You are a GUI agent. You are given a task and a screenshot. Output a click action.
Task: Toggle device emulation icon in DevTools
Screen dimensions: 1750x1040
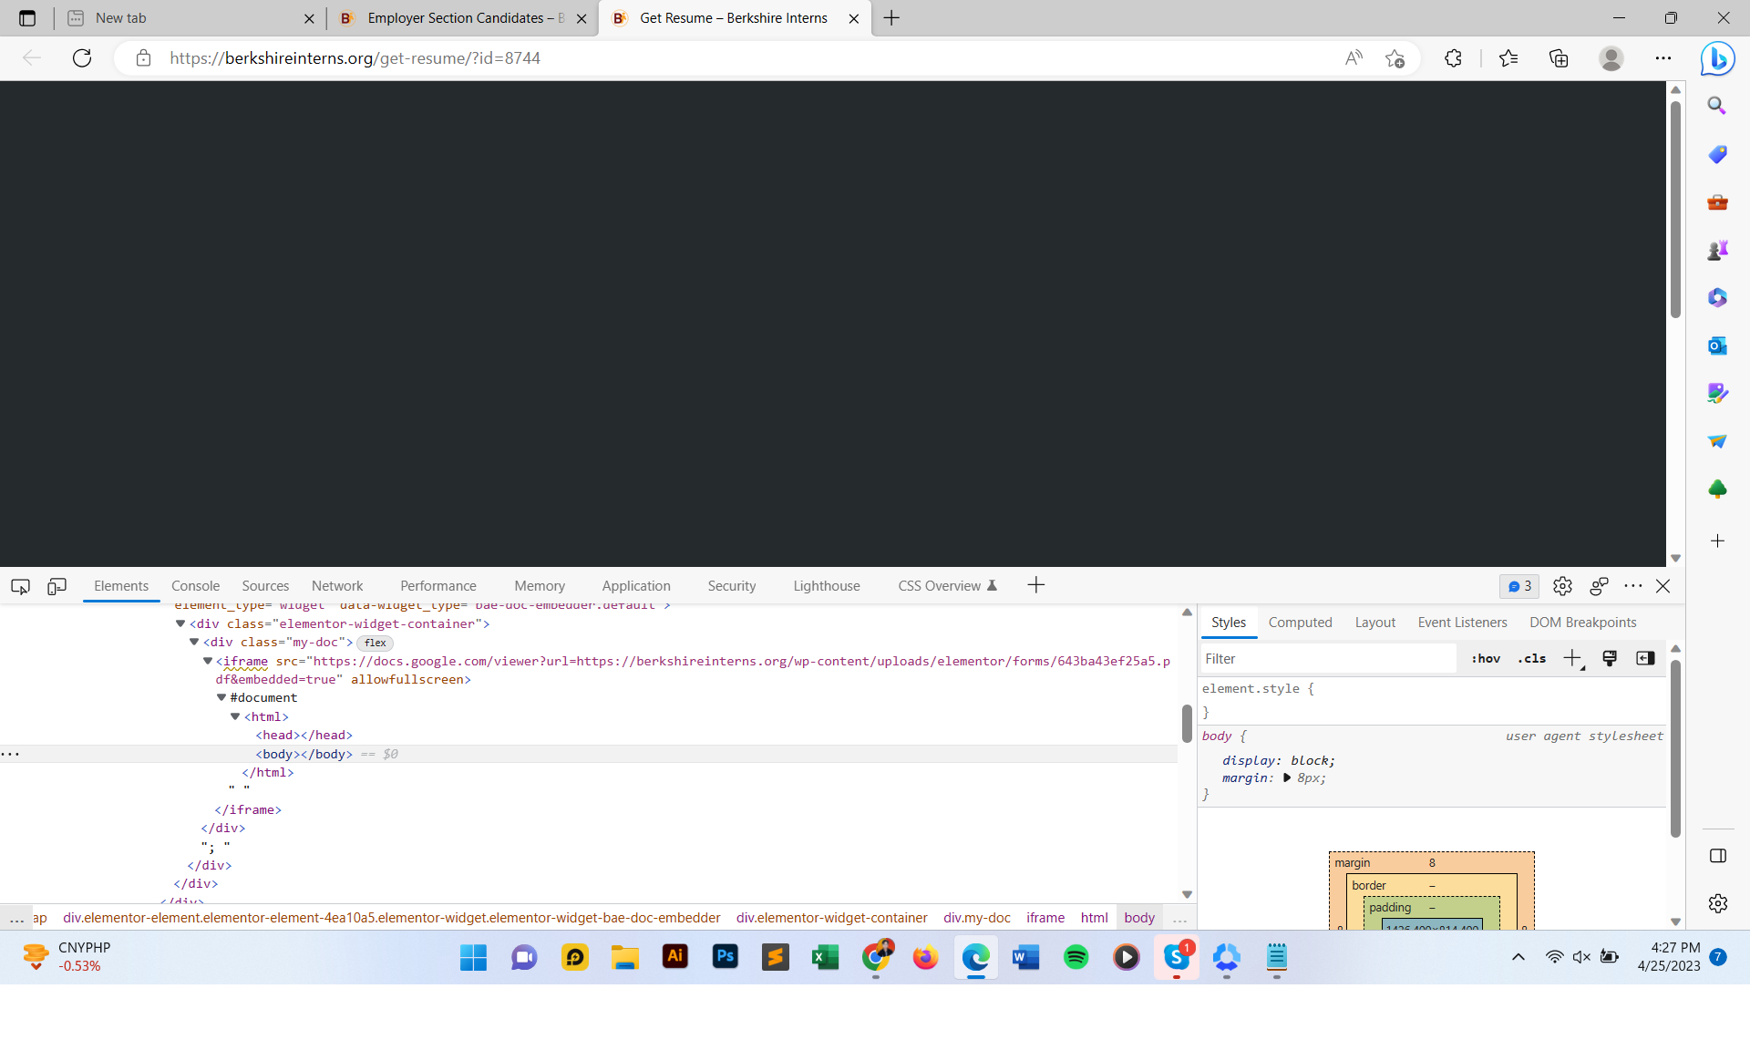click(57, 586)
